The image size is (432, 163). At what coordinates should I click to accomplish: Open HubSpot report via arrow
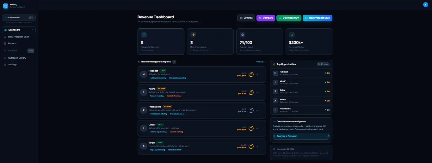coord(257,74)
